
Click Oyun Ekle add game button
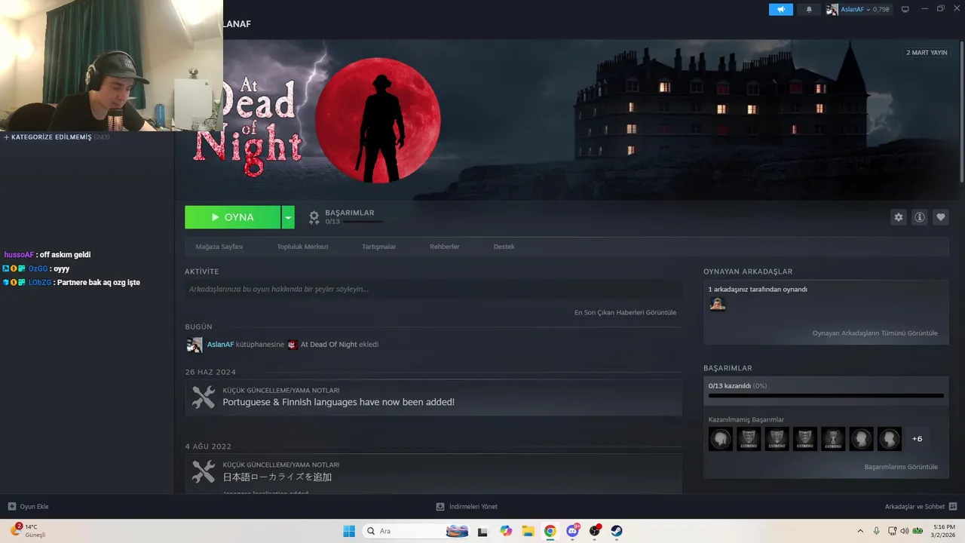pos(28,507)
